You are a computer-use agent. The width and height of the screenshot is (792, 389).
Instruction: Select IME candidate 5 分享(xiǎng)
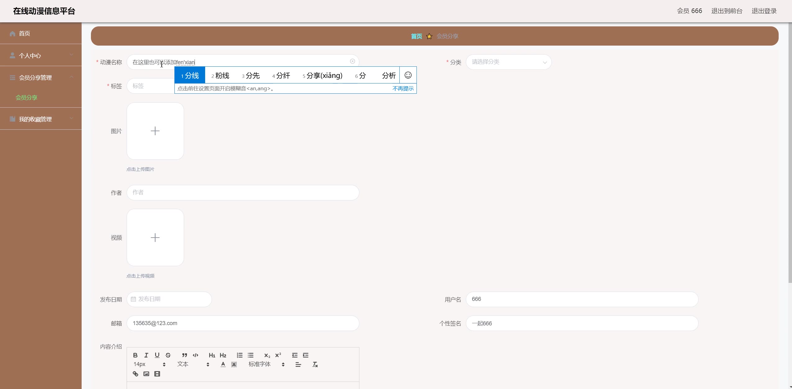click(322, 75)
